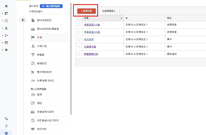Image resolution: width=206 pixels, height=135 pixels.
Task: Open the Audience person icon section
Action: pos(6,28)
